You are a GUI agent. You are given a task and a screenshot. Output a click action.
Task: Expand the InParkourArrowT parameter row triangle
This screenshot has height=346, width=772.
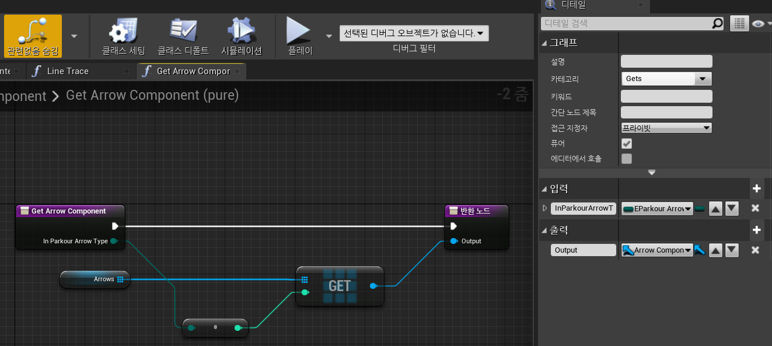click(545, 208)
